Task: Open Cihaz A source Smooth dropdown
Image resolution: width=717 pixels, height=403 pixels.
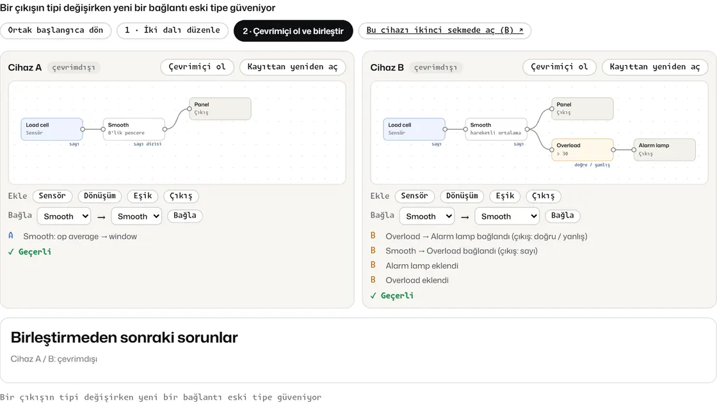Action: point(64,216)
